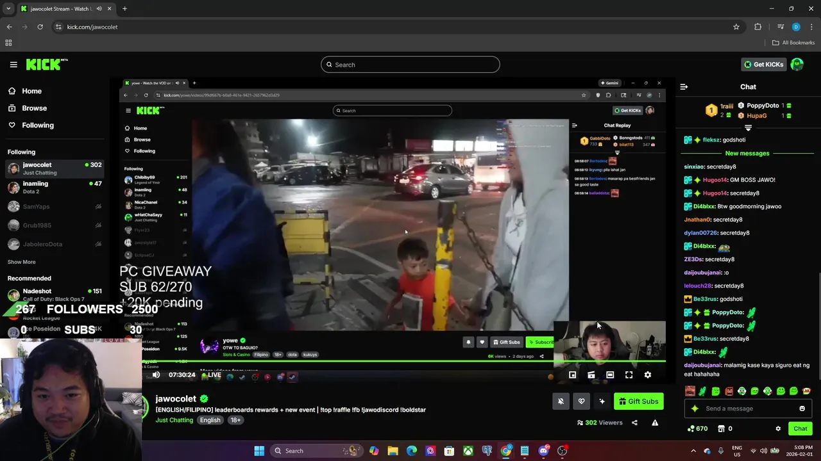Select the inamiing channel in Following list
This screenshot has width=821, height=461.
pyautogui.click(x=55, y=187)
